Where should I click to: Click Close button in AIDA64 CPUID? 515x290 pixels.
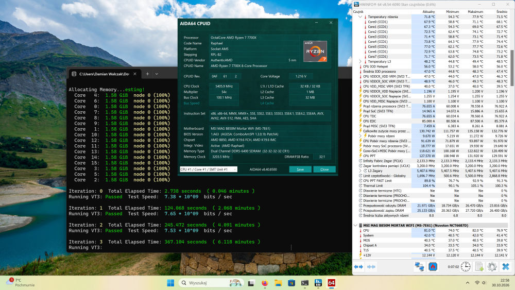324,169
